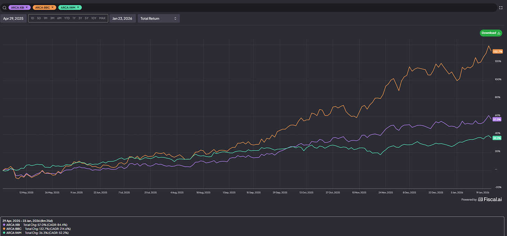
Task: Click the purple 57.0% value label
Action: [x=497, y=119]
